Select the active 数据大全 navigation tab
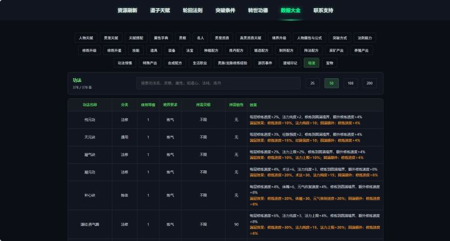 (291, 11)
